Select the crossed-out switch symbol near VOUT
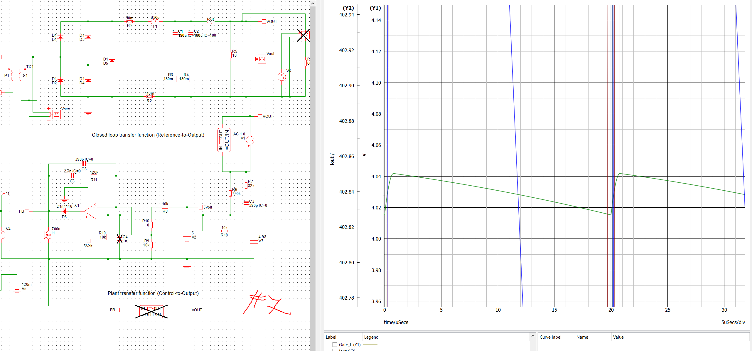 [x=304, y=35]
